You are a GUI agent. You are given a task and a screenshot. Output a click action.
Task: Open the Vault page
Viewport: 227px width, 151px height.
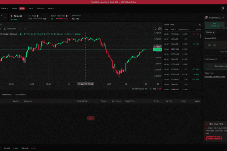coord(31,8)
